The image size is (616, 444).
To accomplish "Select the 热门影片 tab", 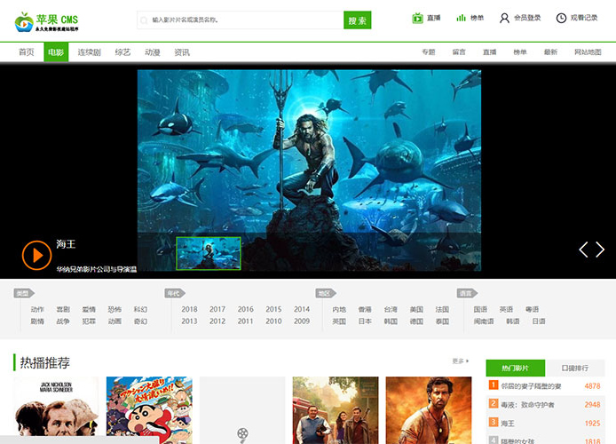I will point(515,368).
